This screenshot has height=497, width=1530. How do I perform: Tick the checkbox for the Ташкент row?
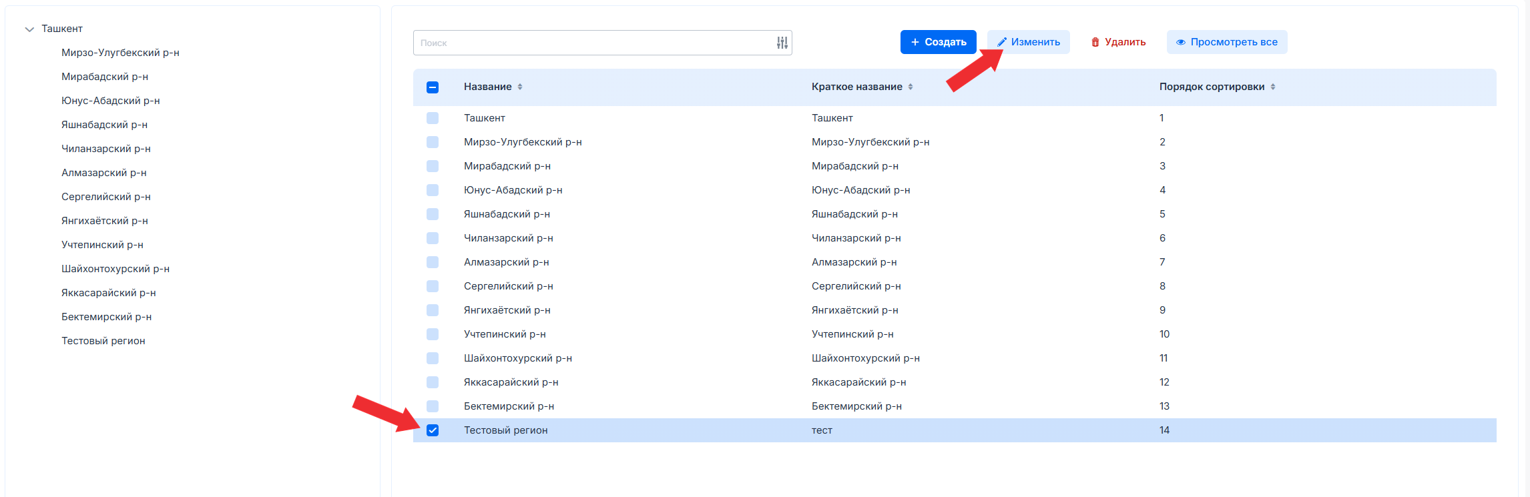[433, 118]
